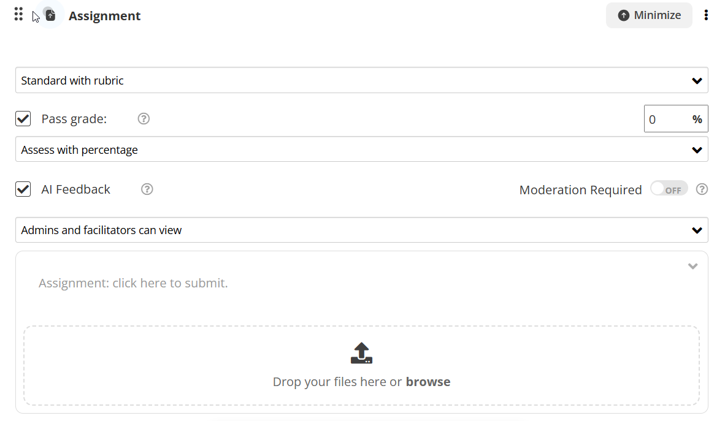Uncheck the Pass grade checkbox
The image size is (725, 421).
pos(23,119)
